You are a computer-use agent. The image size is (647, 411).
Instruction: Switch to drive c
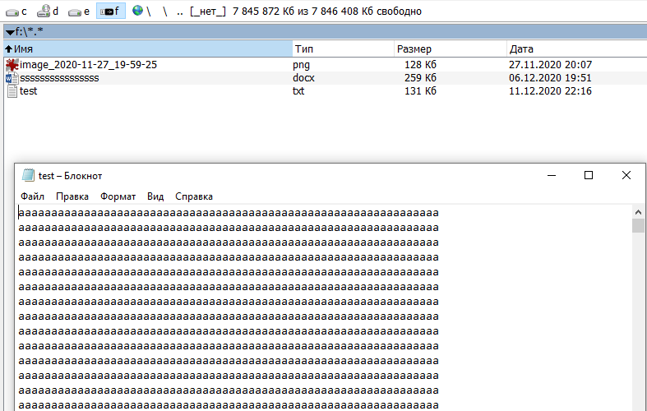pyautogui.click(x=16, y=12)
